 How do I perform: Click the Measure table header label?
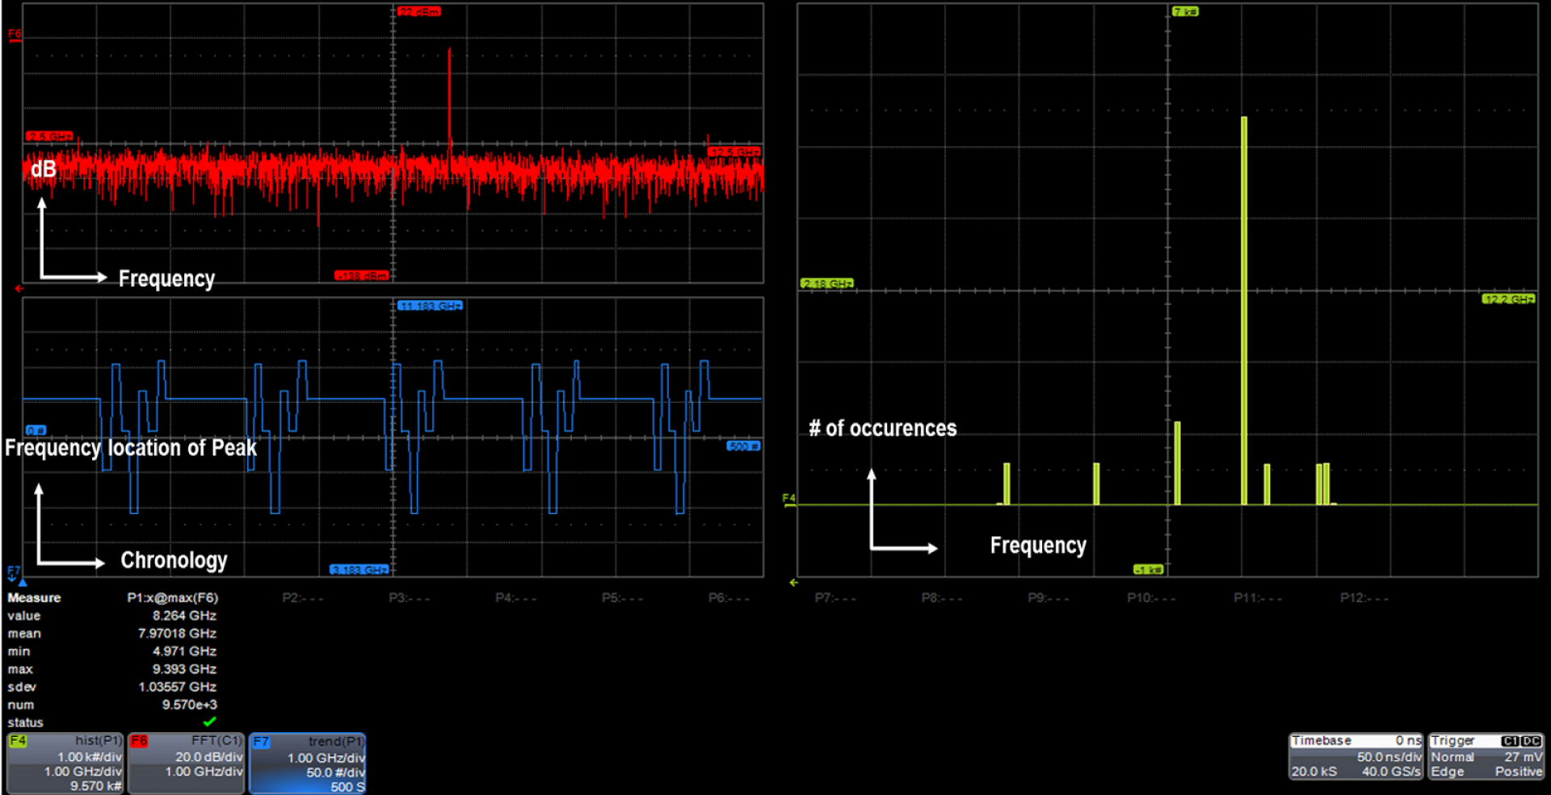pos(34,598)
